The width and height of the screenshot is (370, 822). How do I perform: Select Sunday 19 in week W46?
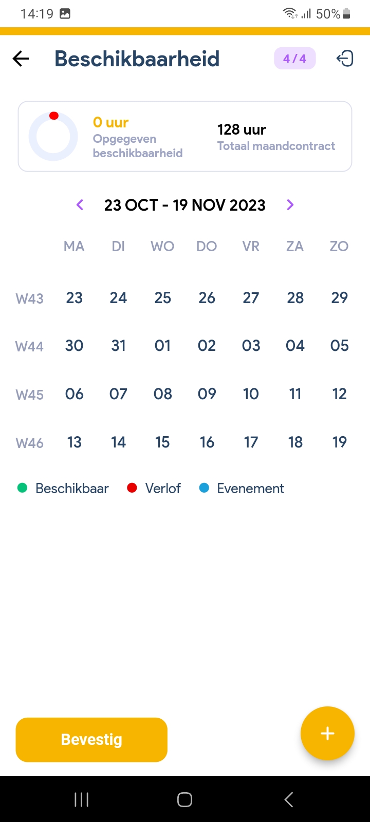[340, 442]
